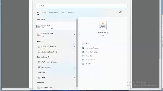Click the Configure Java app icon
This screenshot has height=91, width=163.
click(39, 35)
